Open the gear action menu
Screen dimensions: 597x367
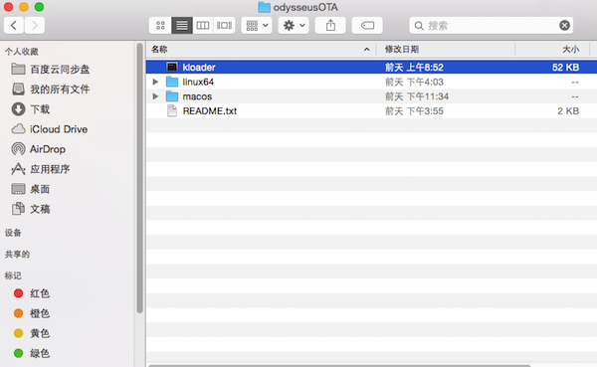pyautogui.click(x=294, y=26)
